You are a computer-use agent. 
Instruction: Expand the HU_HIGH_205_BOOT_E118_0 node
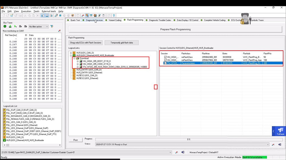coord(78,61)
